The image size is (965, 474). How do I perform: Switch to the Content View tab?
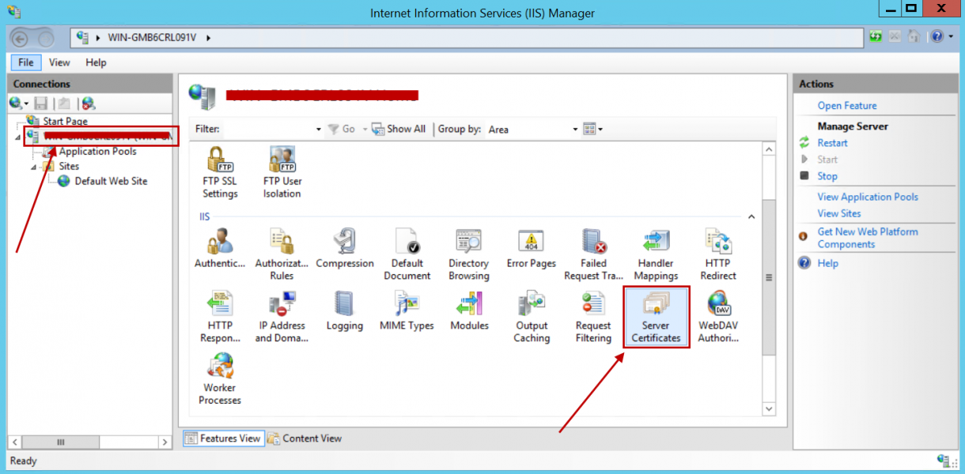305,438
